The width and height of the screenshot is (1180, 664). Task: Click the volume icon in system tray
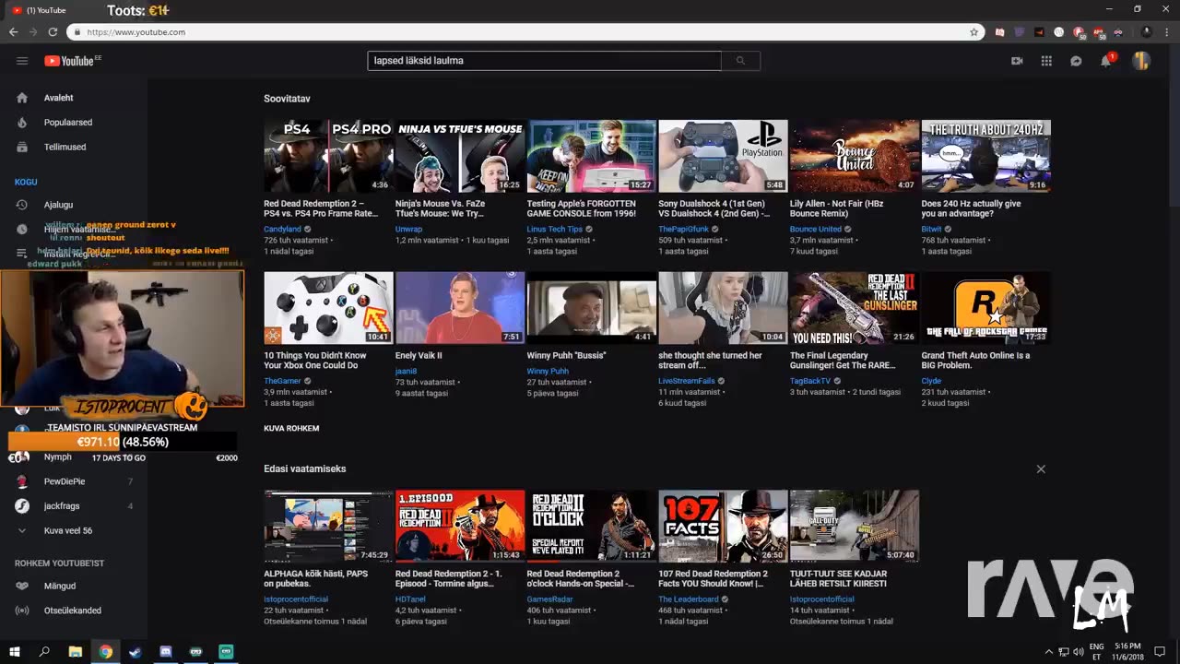click(x=1079, y=652)
